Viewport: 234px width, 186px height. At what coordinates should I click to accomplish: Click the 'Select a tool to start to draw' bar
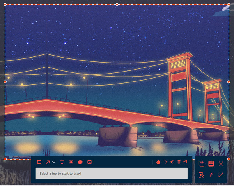[x=112, y=173]
